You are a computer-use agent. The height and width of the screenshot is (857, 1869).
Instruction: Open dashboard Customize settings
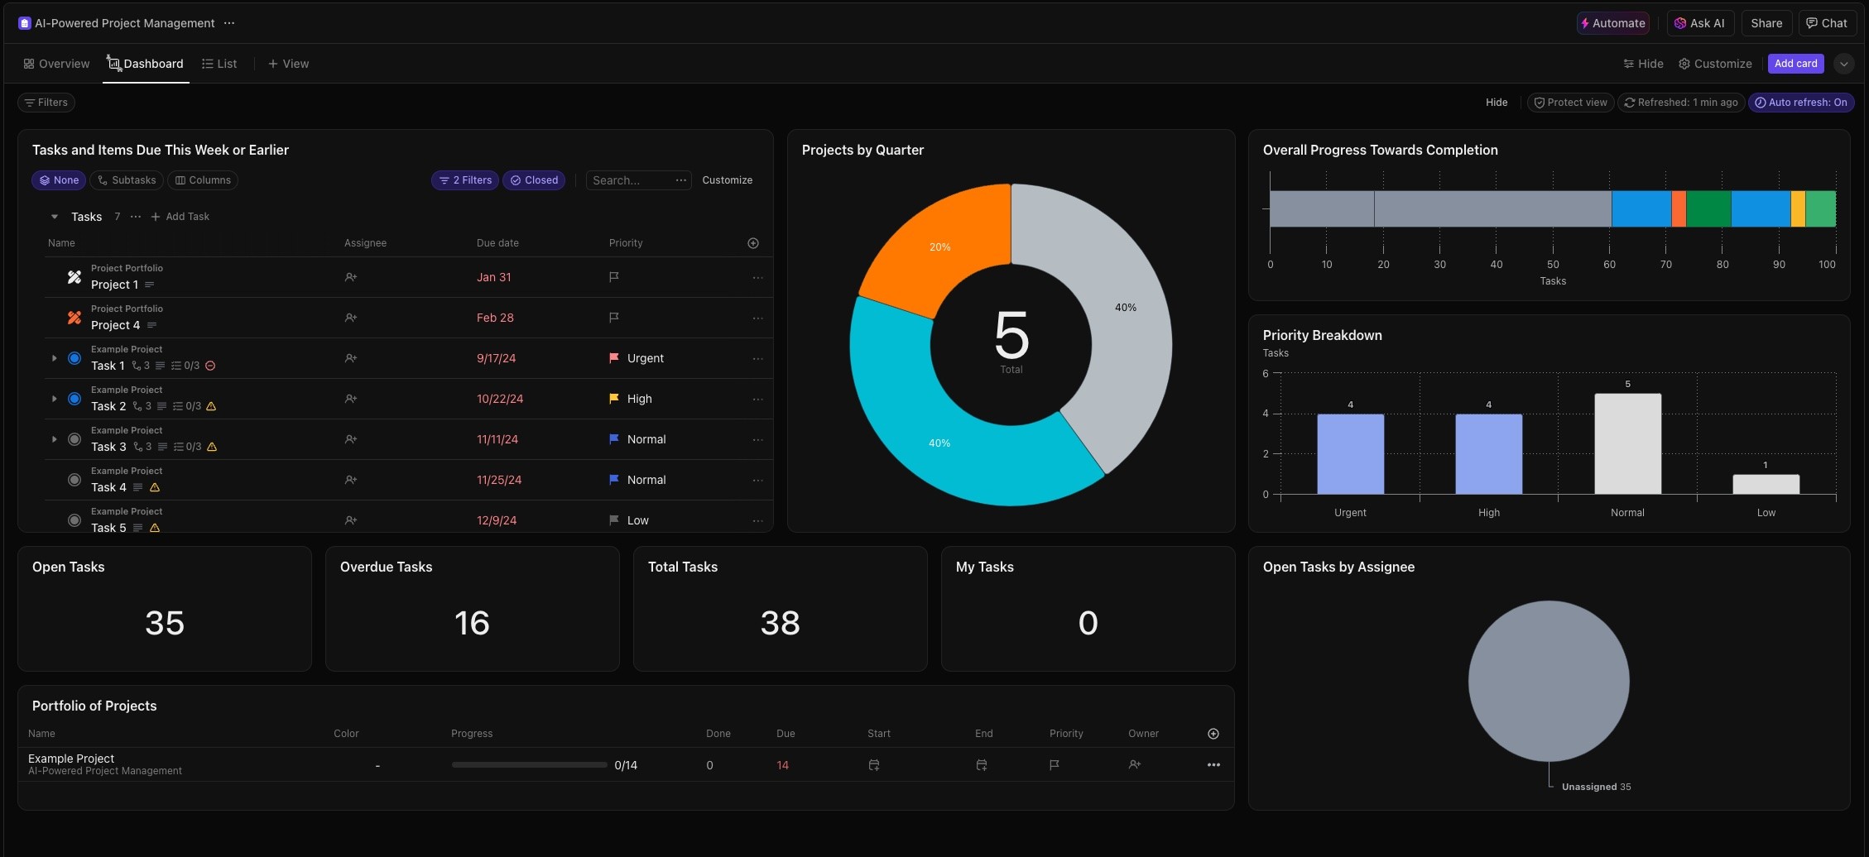1715,63
